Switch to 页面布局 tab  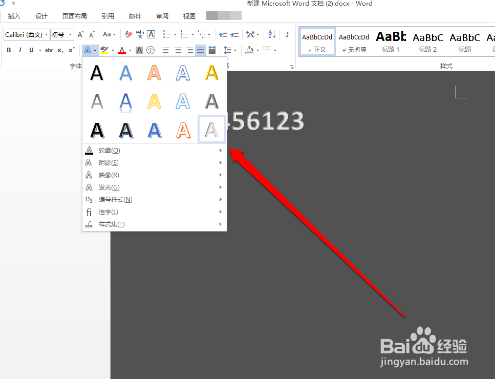[x=75, y=16]
